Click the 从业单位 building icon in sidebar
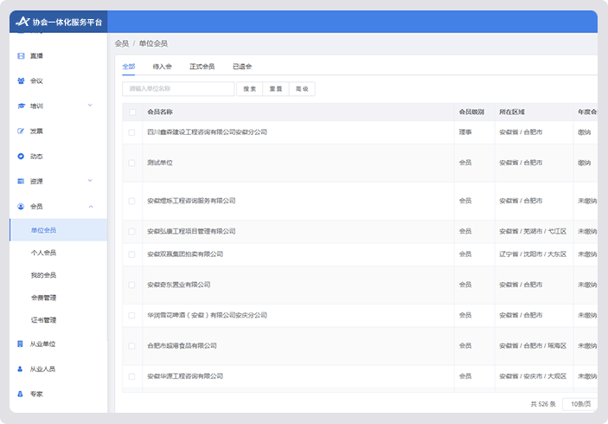608x424 pixels. 21,344
